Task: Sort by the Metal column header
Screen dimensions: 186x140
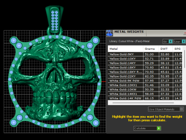Action: [125, 49]
